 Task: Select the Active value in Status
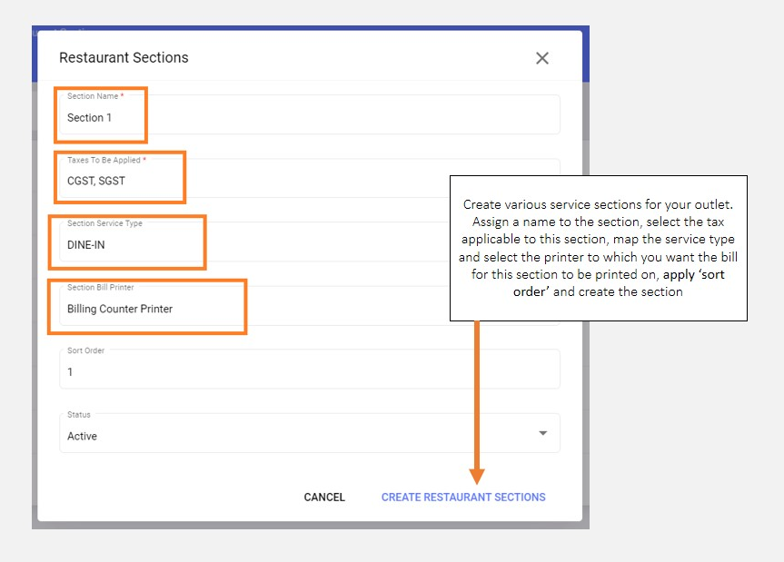pos(83,437)
